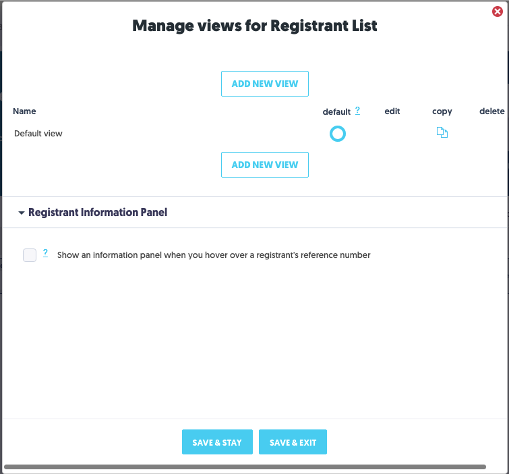Collapse the Registrant Information Panel section
The width and height of the screenshot is (509, 474).
pyautogui.click(x=22, y=213)
